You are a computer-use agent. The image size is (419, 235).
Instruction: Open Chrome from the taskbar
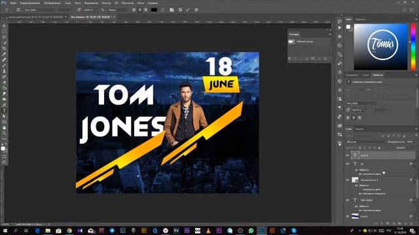(69, 230)
